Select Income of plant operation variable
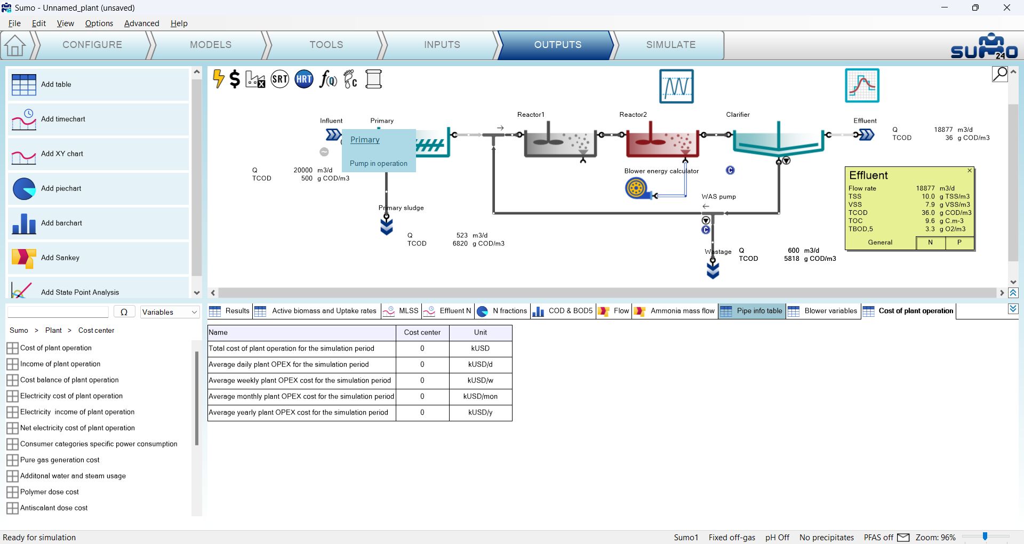 pyautogui.click(x=60, y=364)
